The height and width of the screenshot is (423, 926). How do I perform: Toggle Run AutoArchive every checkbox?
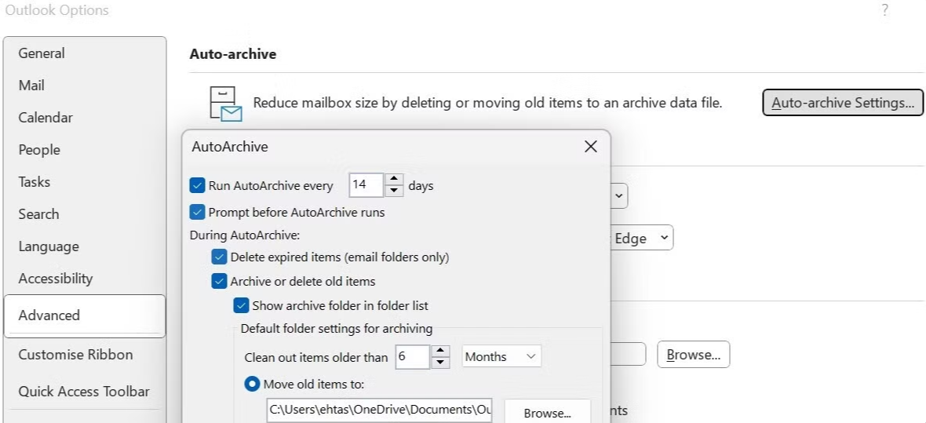coord(197,185)
